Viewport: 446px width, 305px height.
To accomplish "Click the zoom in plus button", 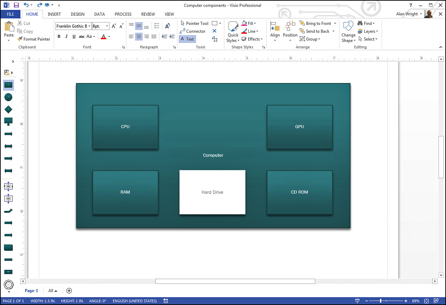I will click(406, 301).
